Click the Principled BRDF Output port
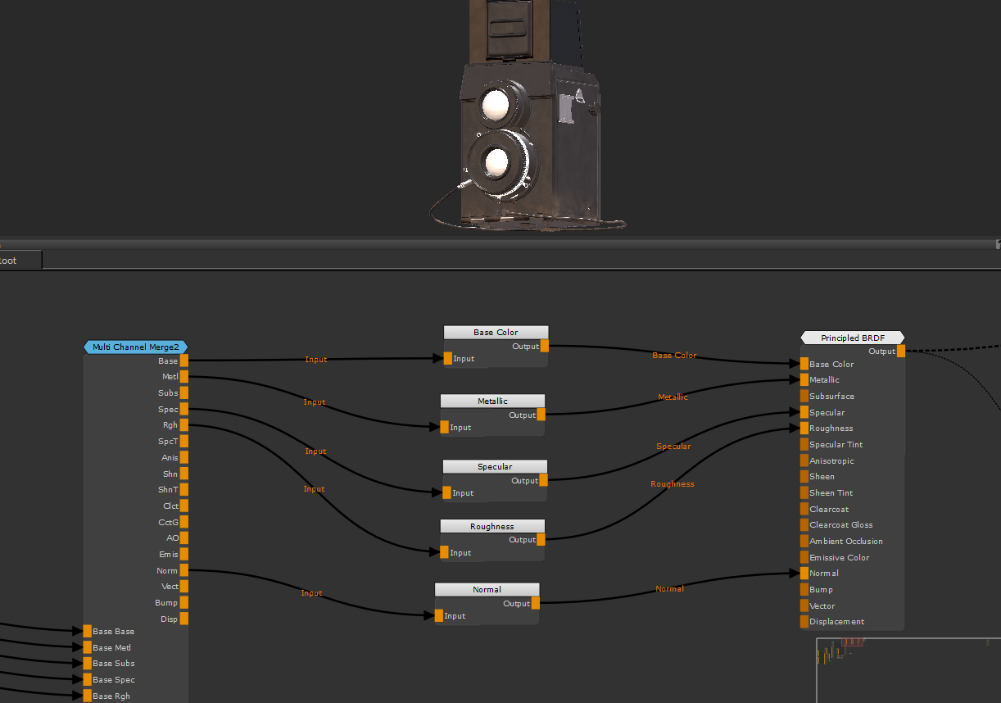 (x=901, y=351)
